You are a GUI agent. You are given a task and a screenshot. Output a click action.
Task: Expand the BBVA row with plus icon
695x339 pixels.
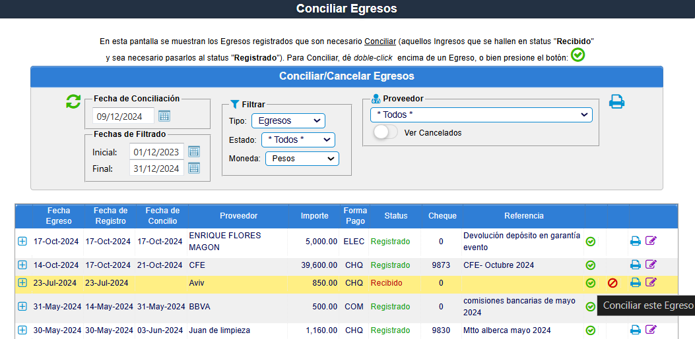[x=22, y=307]
